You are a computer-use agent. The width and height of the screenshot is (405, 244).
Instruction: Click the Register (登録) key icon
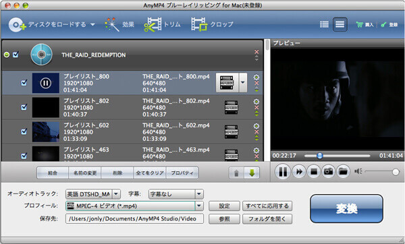tap(383, 25)
